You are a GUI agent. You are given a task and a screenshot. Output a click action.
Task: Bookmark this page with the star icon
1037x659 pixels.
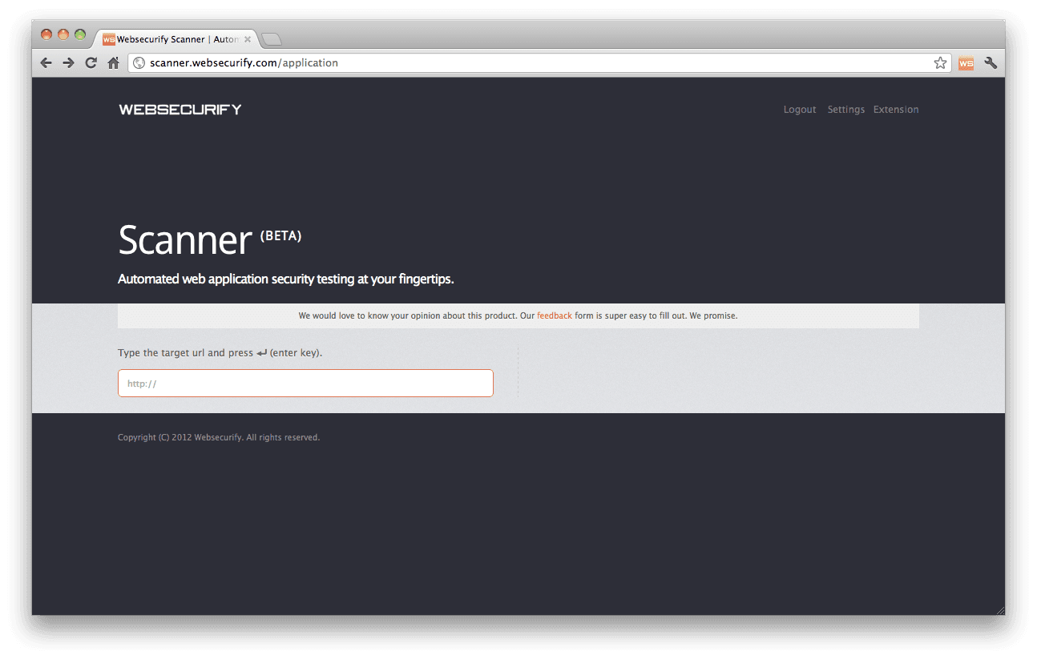click(x=940, y=63)
